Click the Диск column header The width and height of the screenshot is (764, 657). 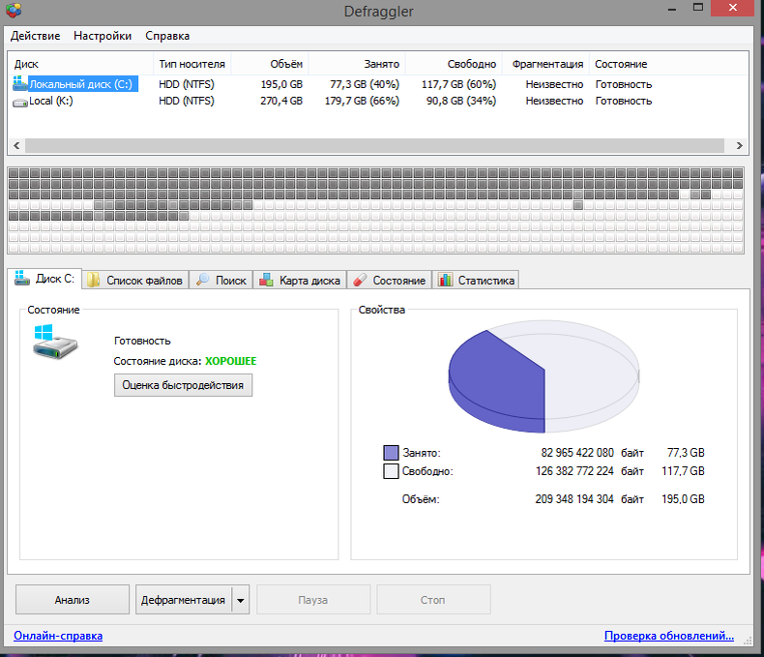pyautogui.click(x=80, y=64)
